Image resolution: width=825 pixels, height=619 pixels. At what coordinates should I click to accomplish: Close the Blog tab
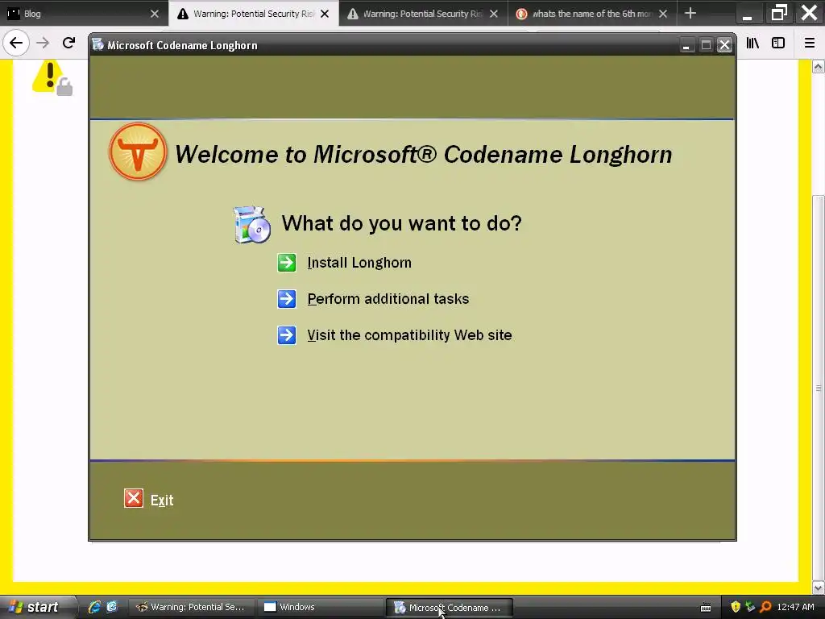coord(154,14)
